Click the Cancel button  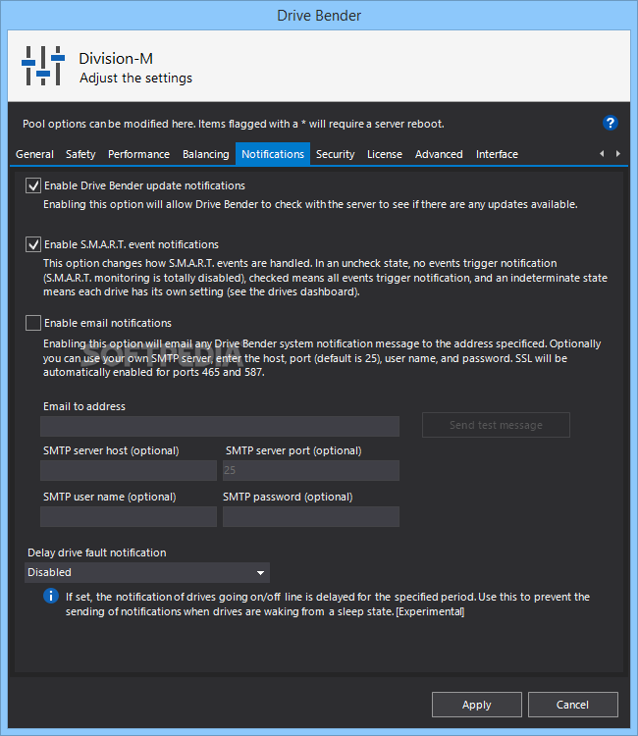(x=573, y=705)
